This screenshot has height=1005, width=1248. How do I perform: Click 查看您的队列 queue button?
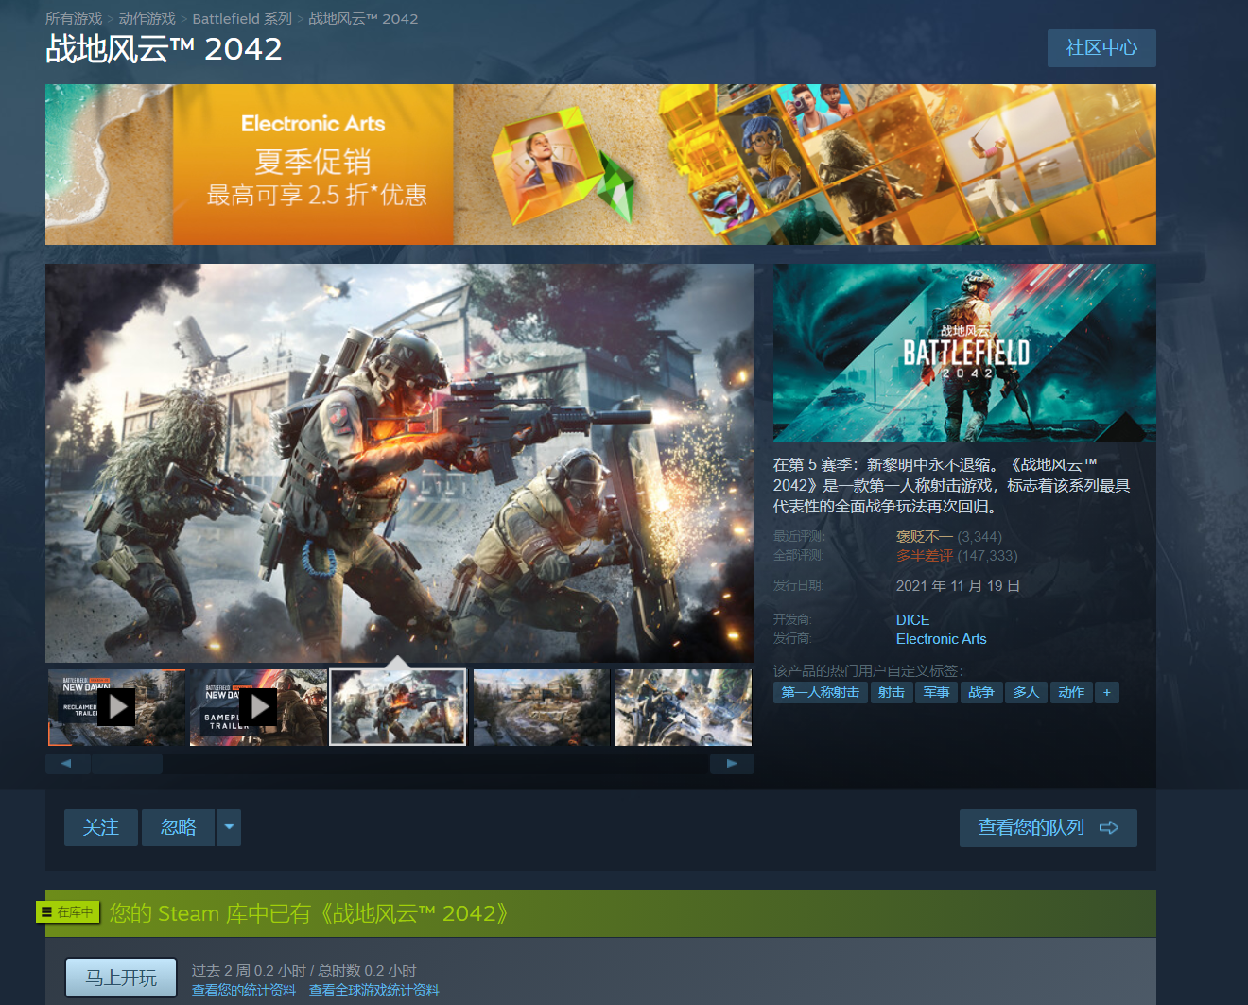click(1049, 828)
